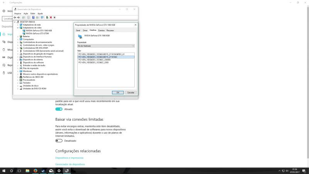Click the disable device down-arrow toolbar icon
Screen dimensions: 309x174
(x=54, y=17)
